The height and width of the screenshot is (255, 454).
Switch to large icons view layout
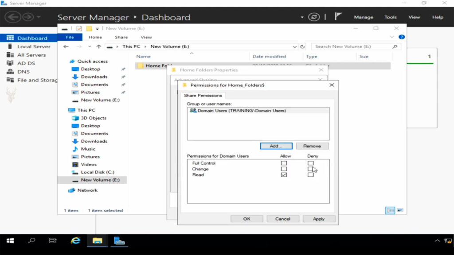click(x=400, y=210)
